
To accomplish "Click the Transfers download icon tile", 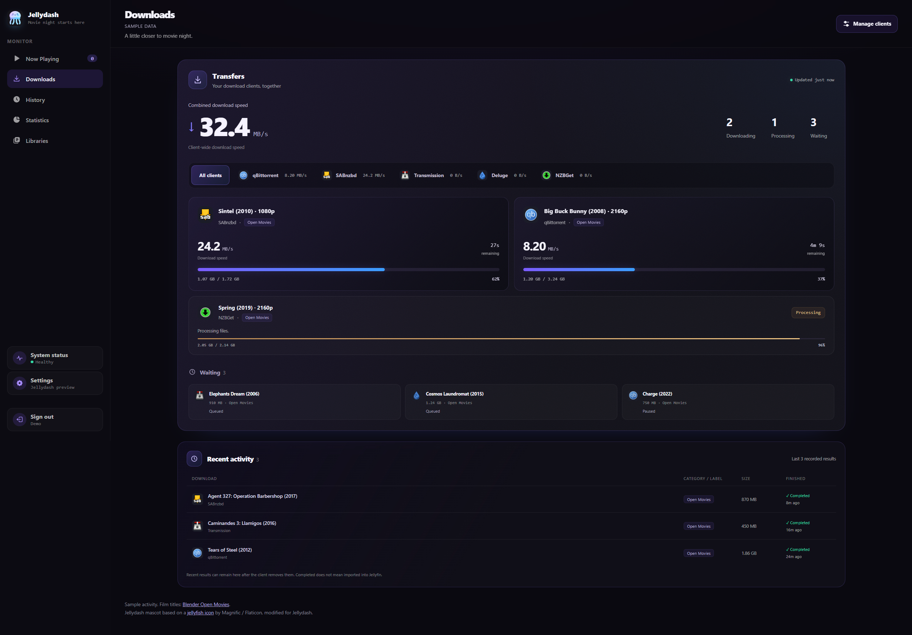I will [x=197, y=80].
